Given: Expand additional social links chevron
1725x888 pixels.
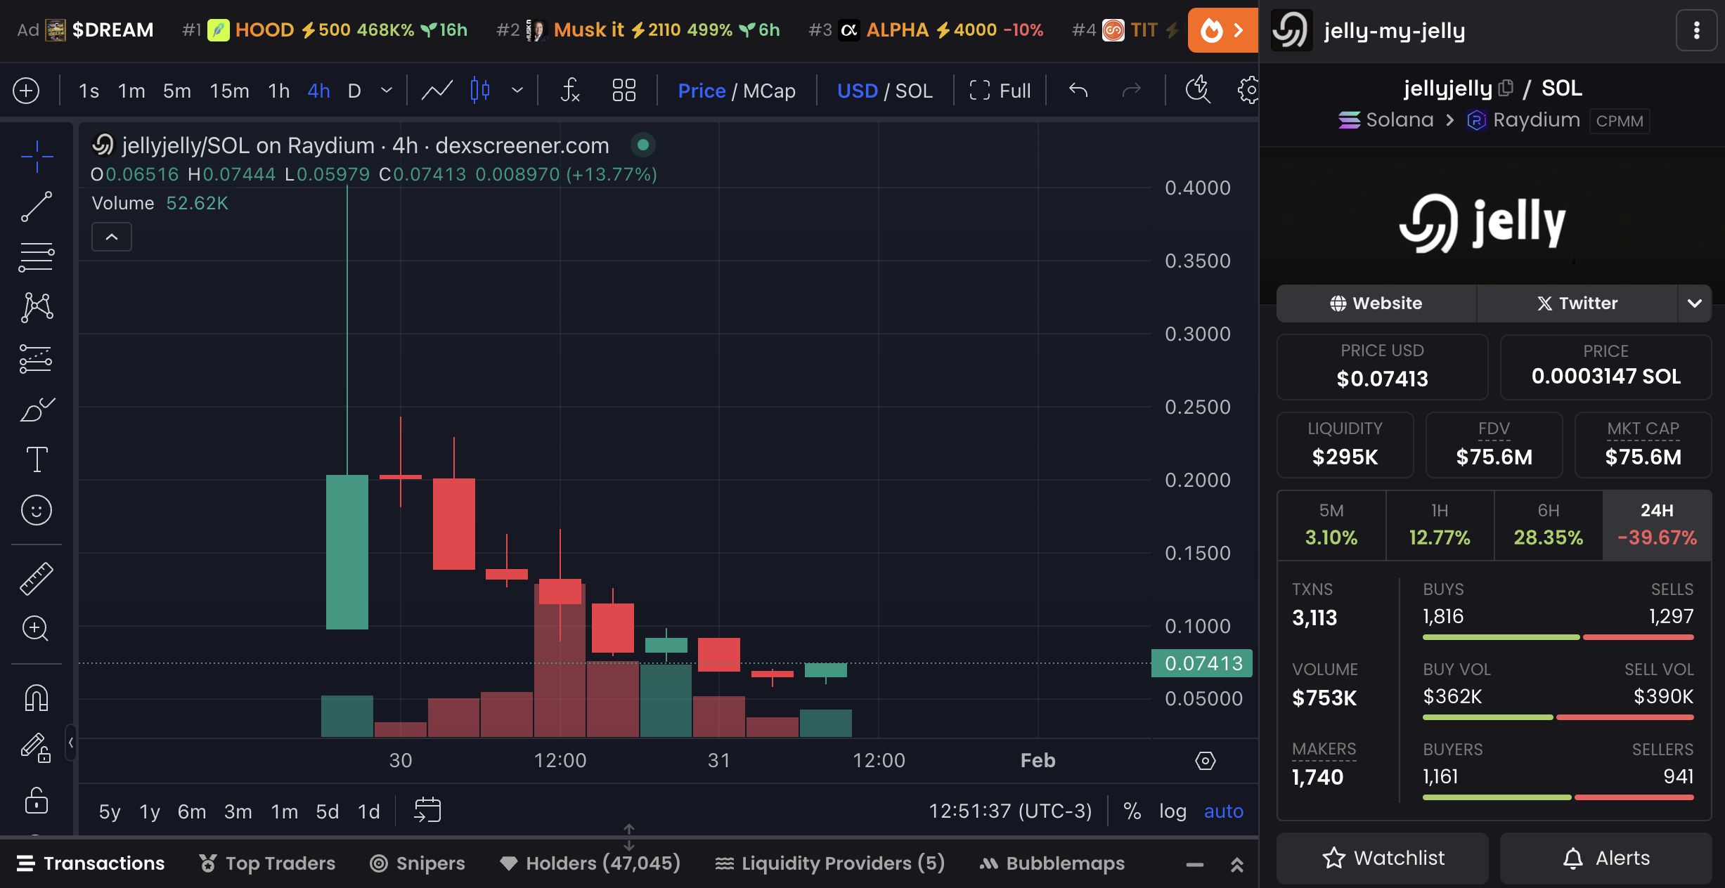Looking at the screenshot, I should point(1695,303).
